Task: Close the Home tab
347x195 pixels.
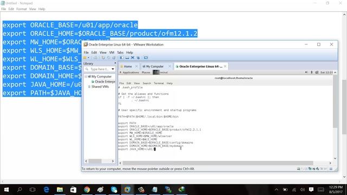Action: [x=137, y=66]
